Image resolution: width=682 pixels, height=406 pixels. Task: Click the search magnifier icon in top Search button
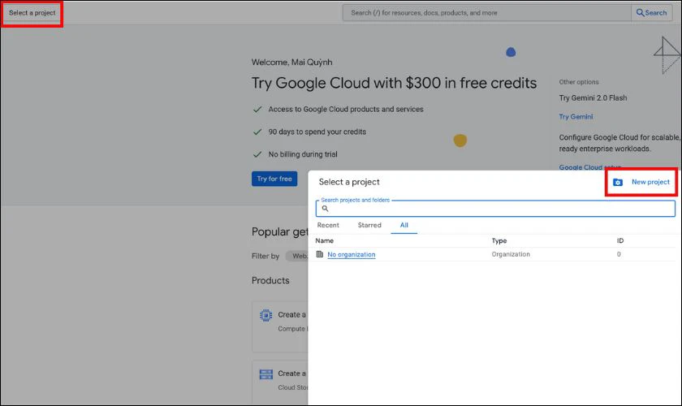click(x=640, y=13)
